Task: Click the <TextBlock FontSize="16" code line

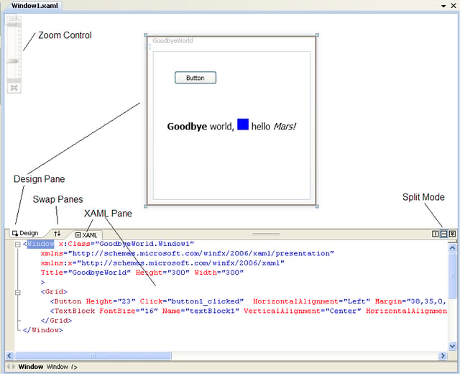Action: (248, 311)
